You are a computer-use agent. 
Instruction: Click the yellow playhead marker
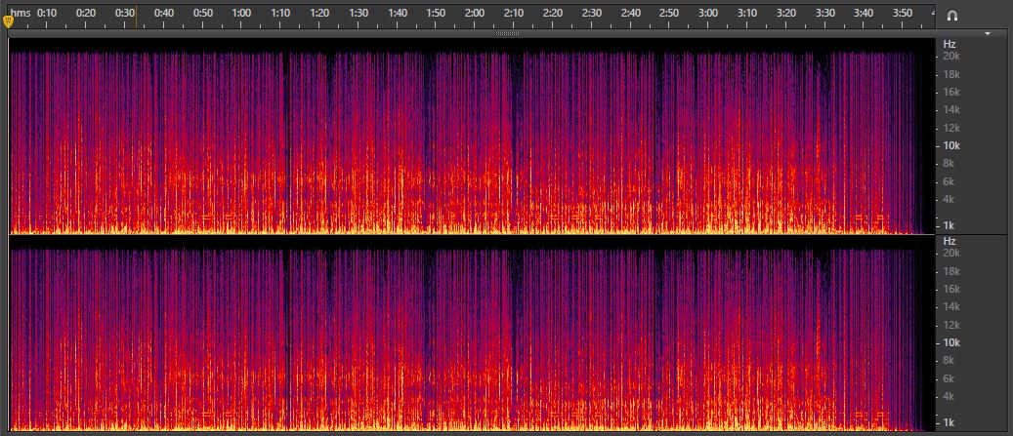pyautogui.click(x=8, y=21)
